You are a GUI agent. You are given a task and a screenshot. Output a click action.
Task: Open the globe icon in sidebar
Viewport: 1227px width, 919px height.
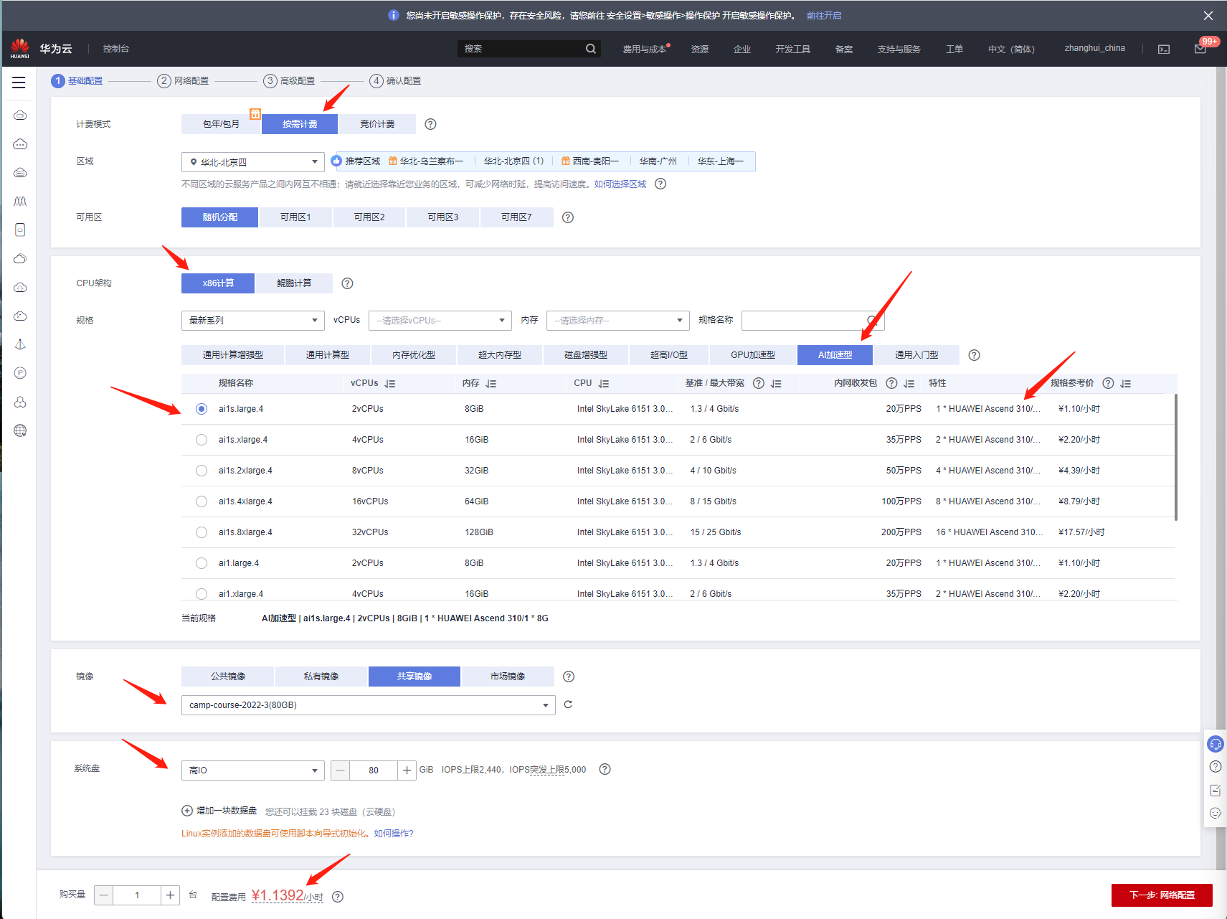pos(20,430)
